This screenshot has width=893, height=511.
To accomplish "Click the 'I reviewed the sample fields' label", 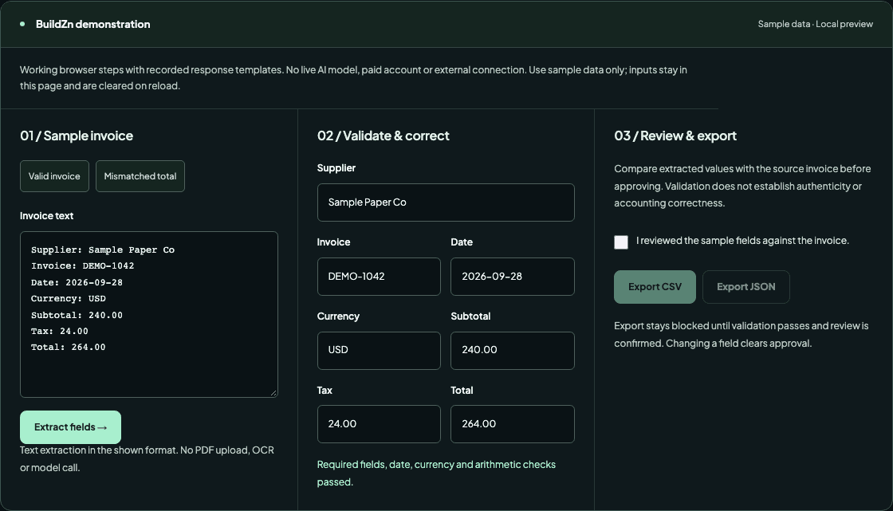I will coord(742,241).
